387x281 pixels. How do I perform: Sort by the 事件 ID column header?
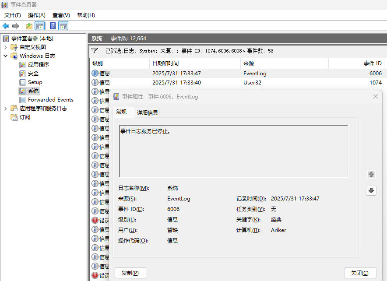point(356,63)
